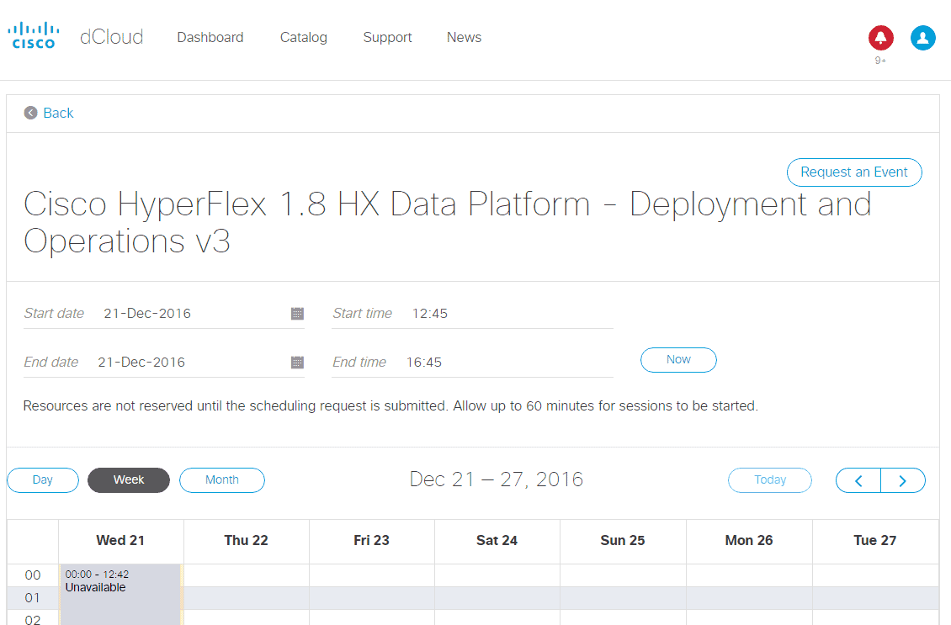Open the News menu
951x625 pixels.
click(x=464, y=38)
